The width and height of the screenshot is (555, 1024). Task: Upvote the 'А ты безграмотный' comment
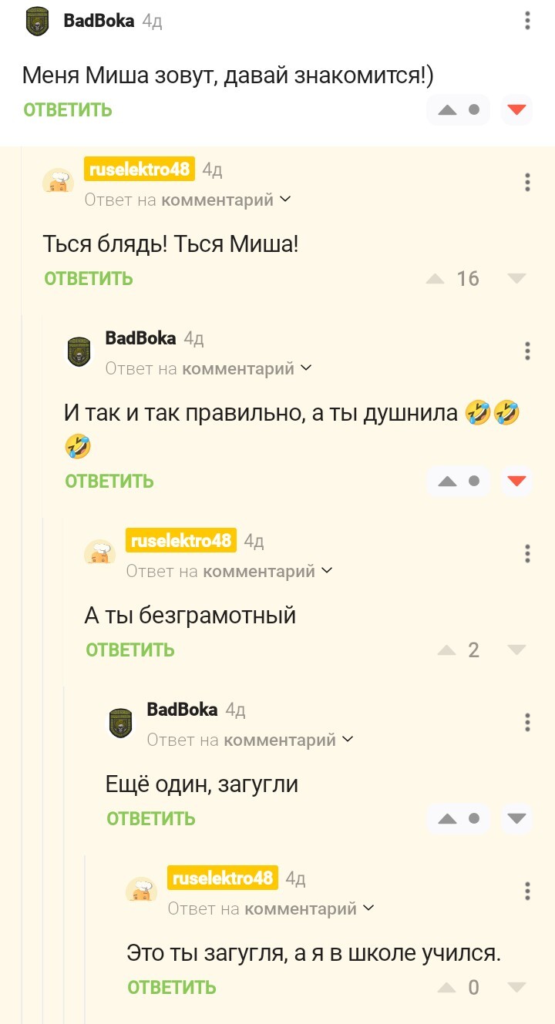pyautogui.click(x=447, y=650)
